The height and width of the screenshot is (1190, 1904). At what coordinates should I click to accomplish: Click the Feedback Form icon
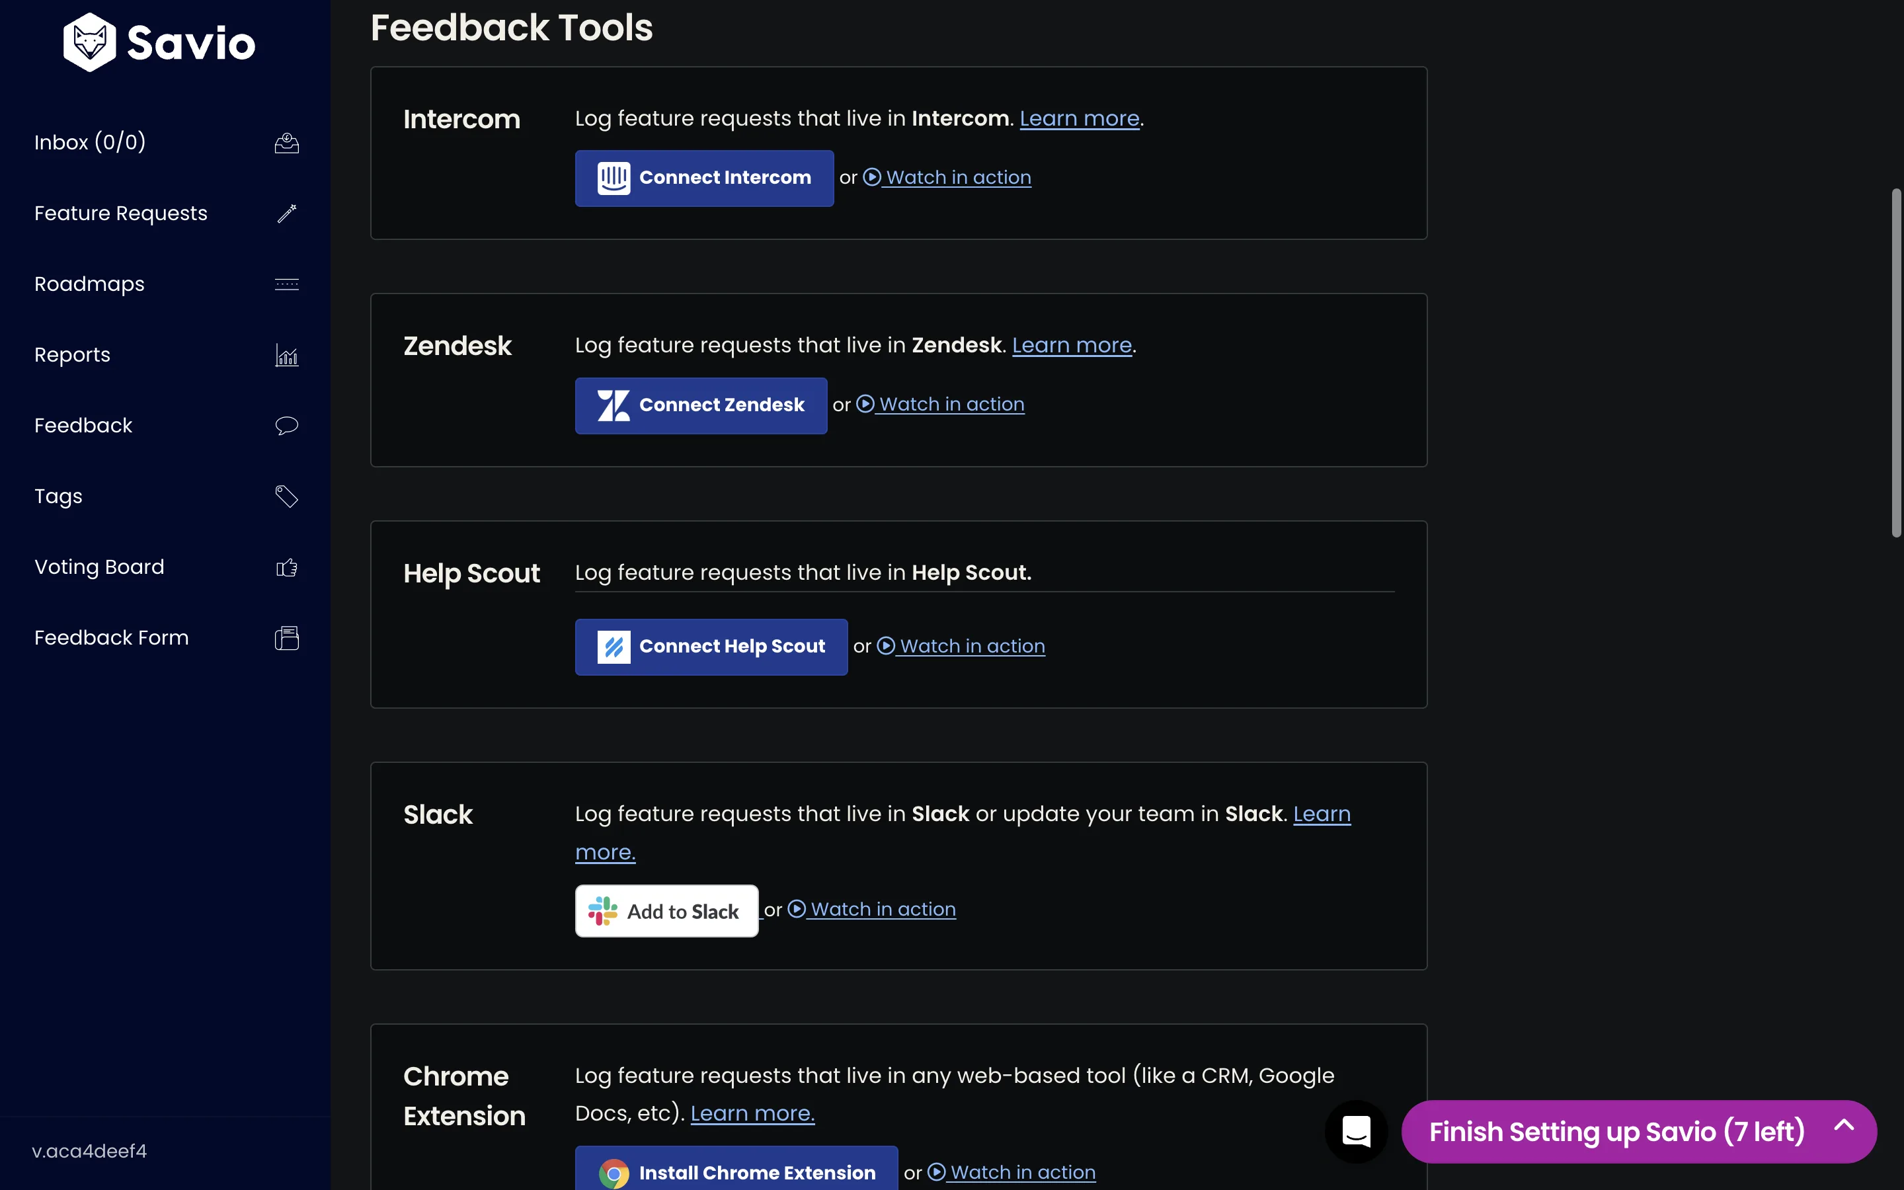click(286, 638)
